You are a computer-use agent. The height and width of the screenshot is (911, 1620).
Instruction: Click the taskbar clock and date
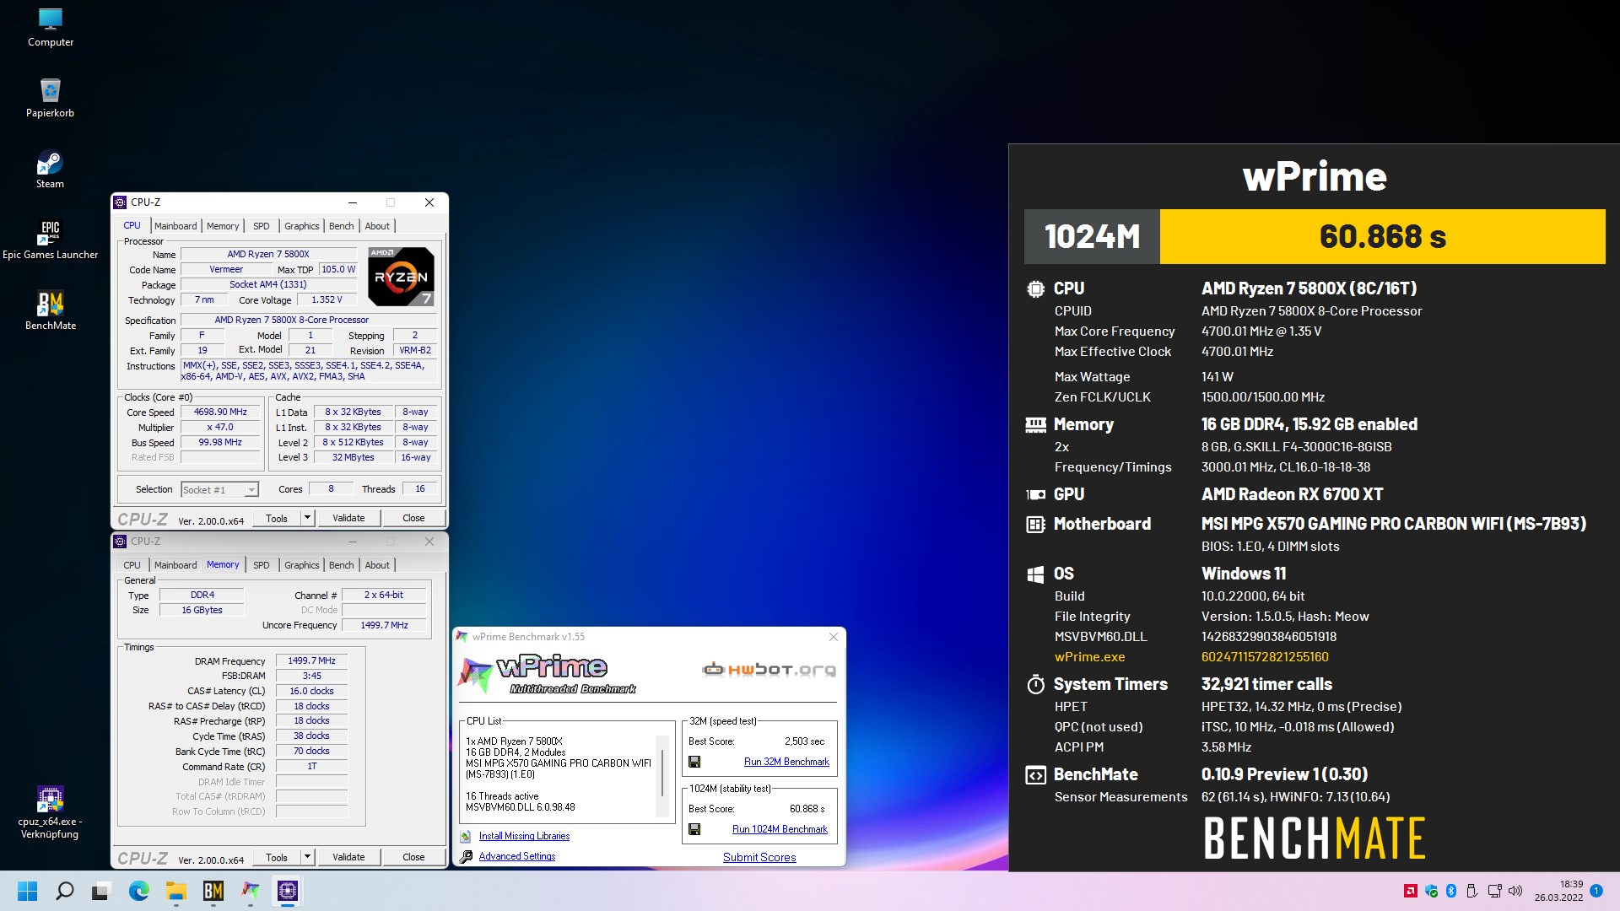pos(1558,891)
